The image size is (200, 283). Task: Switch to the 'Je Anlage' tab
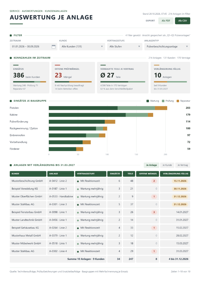click(151, 165)
